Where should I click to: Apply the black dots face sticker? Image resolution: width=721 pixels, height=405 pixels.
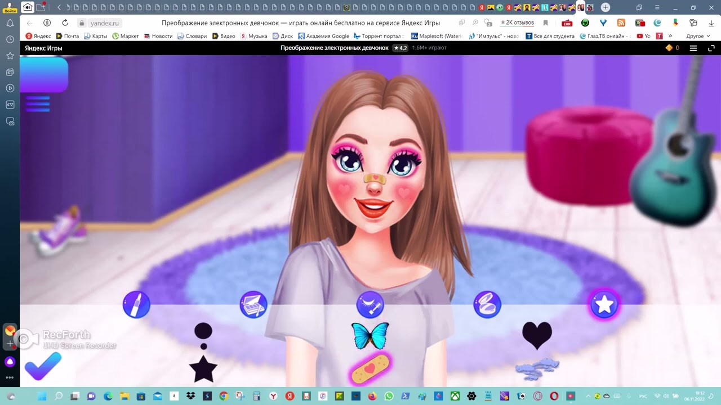pyautogui.click(x=203, y=336)
